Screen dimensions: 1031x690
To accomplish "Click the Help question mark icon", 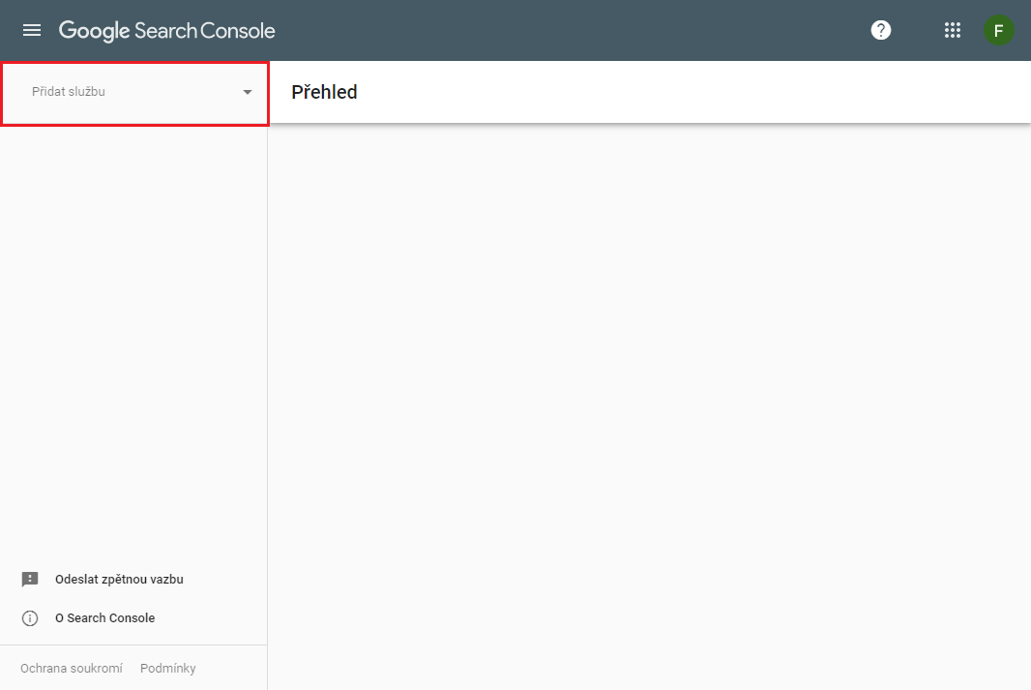I will click(x=880, y=30).
